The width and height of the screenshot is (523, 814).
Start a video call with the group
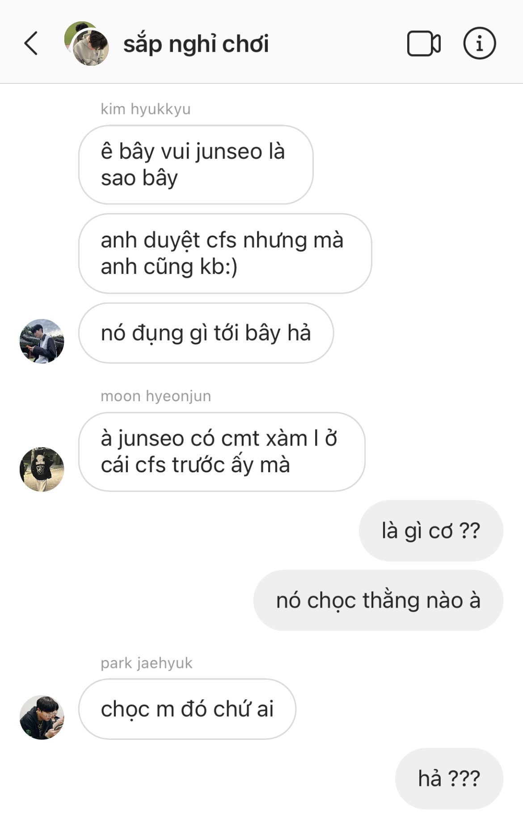pyautogui.click(x=424, y=43)
